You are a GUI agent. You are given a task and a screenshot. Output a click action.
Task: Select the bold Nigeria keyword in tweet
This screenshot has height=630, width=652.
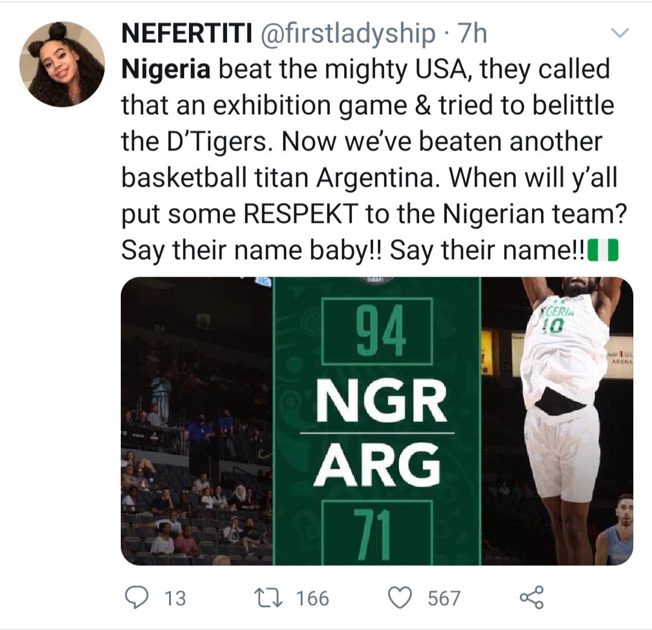[x=166, y=70]
